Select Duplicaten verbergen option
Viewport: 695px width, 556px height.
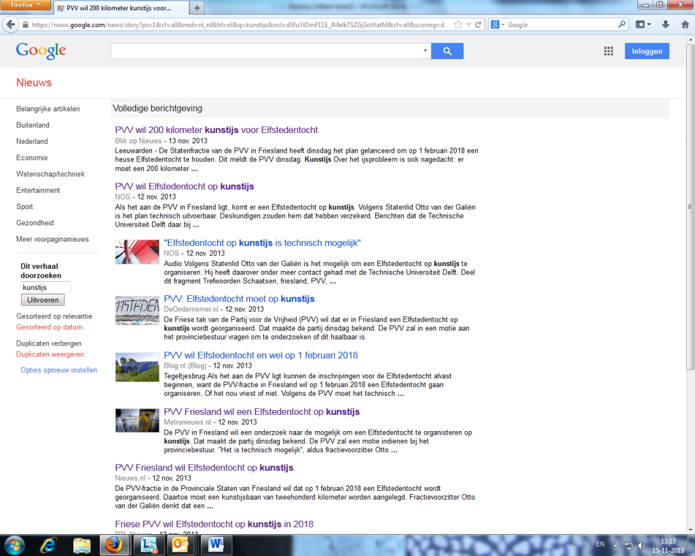(49, 344)
